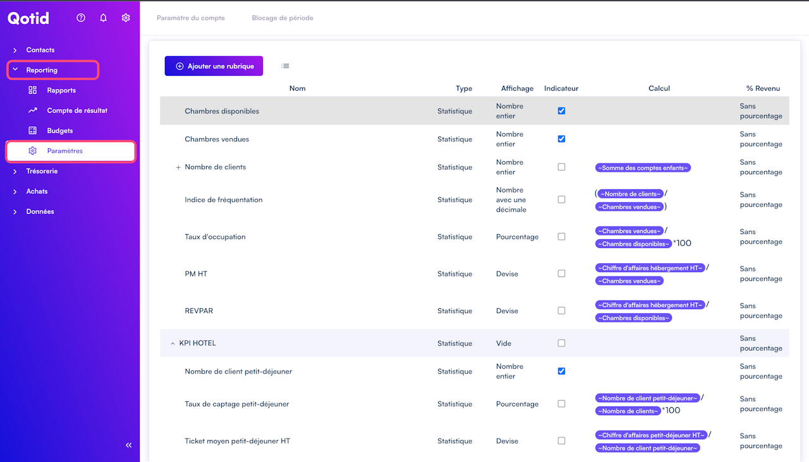The height and width of the screenshot is (462, 809).
Task: Expand the Trésorerie sidebar section
Action: click(x=42, y=171)
